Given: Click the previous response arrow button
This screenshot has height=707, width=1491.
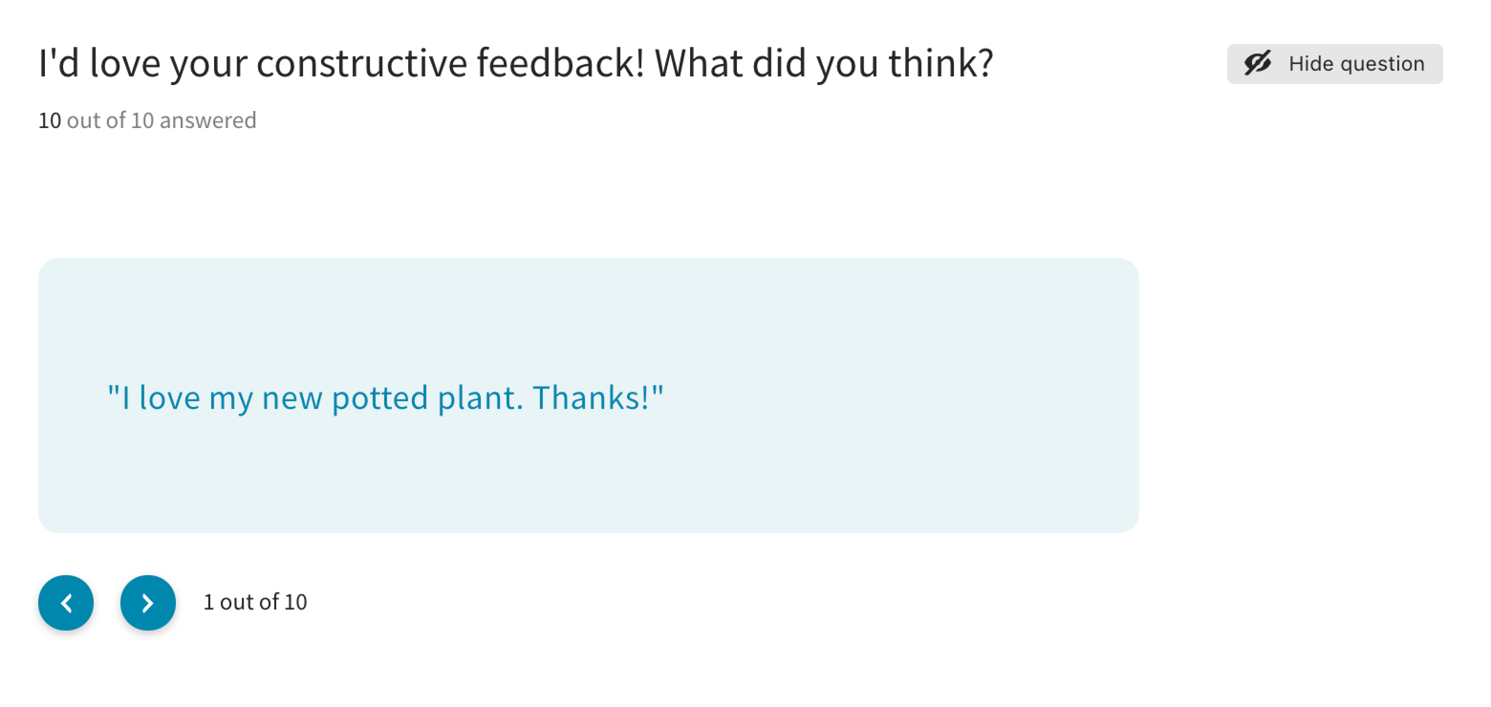Looking at the screenshot, I should (x=65, y=602).
